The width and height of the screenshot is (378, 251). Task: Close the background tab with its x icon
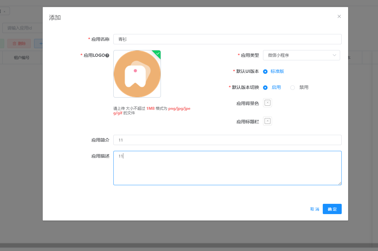coord(4,12)
